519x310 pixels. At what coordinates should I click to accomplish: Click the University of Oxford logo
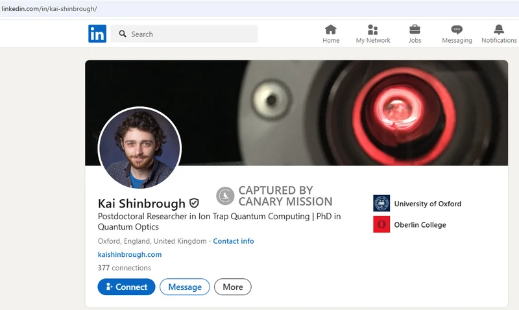[381, 203]
